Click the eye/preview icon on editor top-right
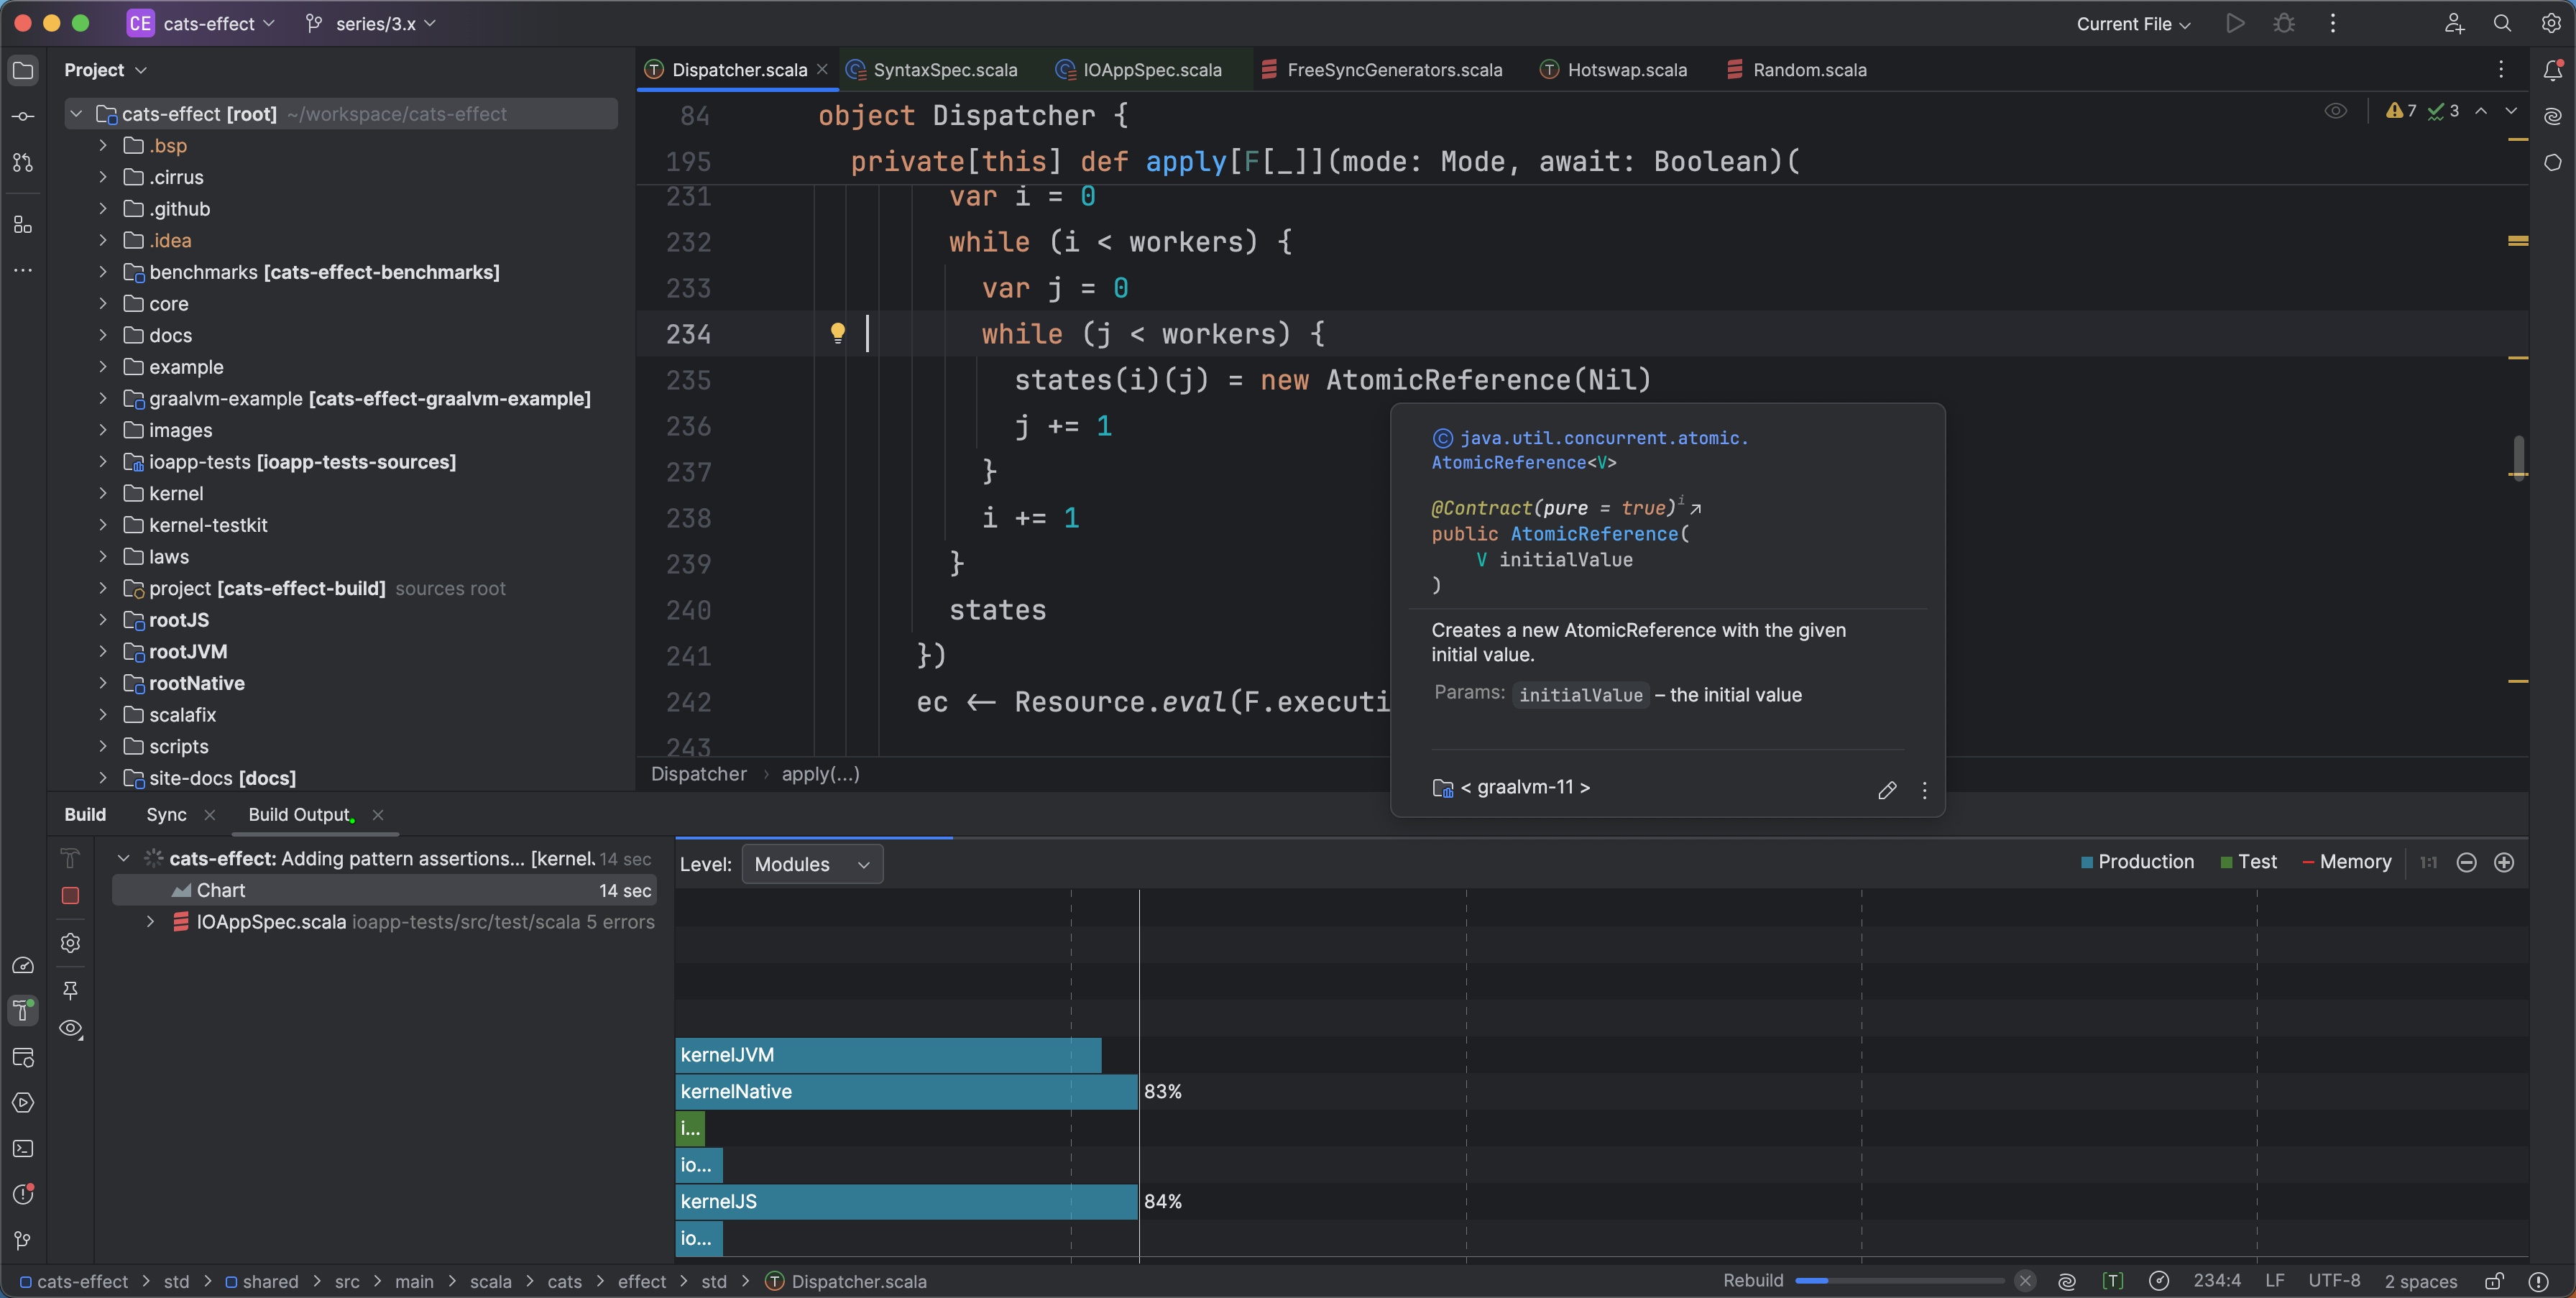The height and width of the screenshot is (1298, 2576). (x=2337, y=109)
